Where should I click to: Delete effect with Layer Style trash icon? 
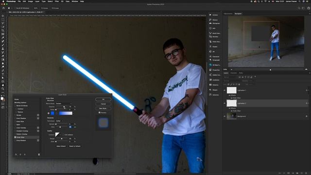39,155
